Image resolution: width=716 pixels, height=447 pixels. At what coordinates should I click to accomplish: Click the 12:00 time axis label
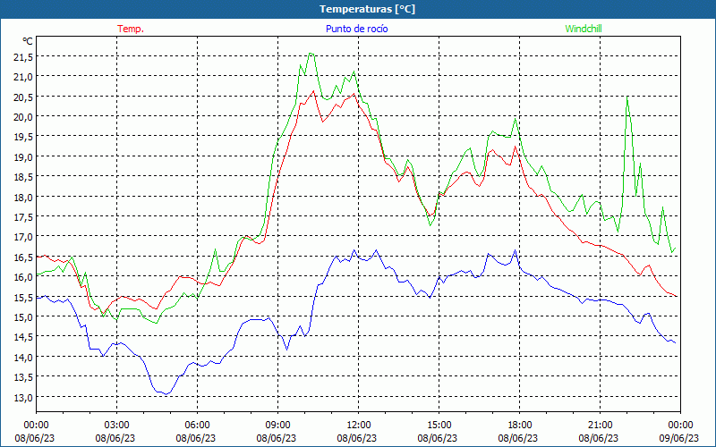point(359,426)
